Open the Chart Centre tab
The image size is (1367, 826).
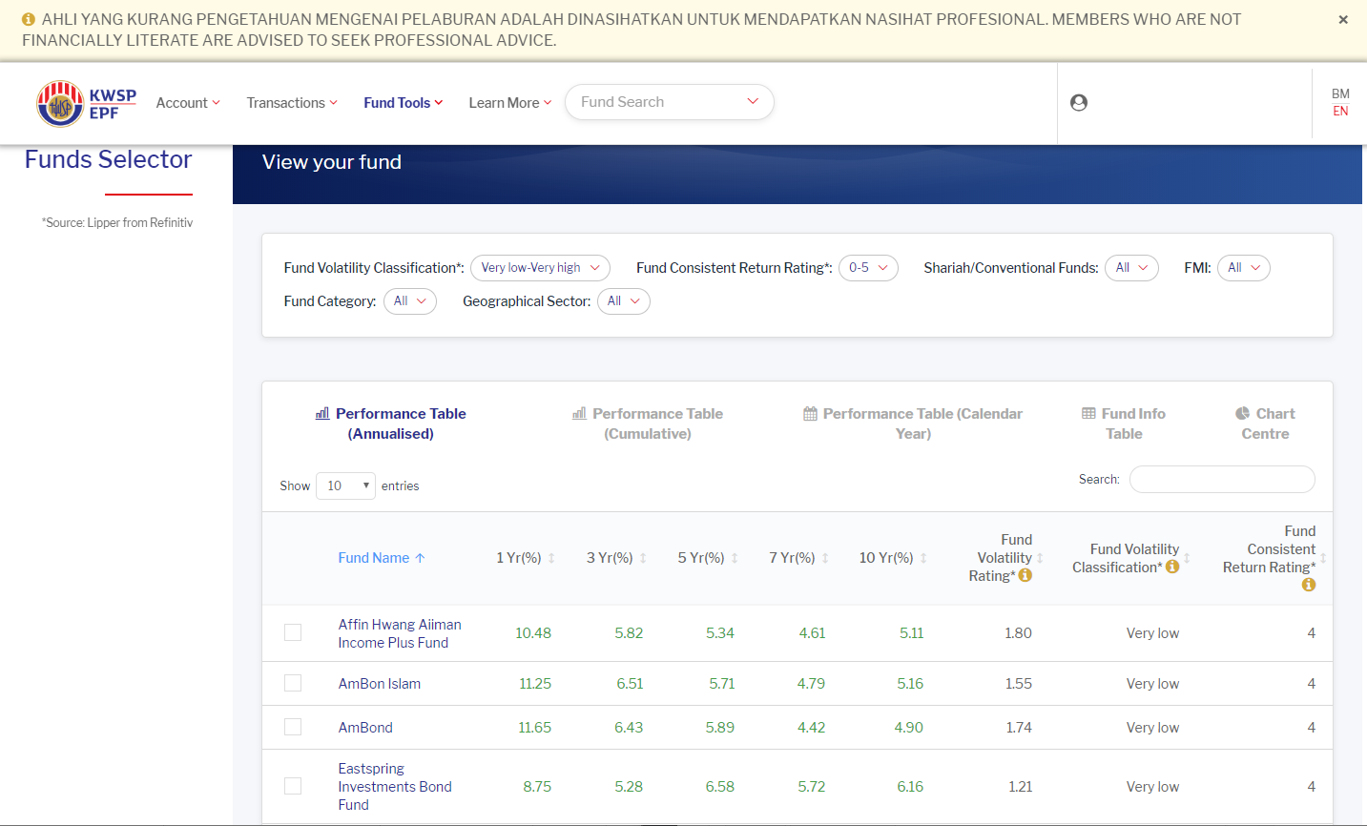(1265, 423)
